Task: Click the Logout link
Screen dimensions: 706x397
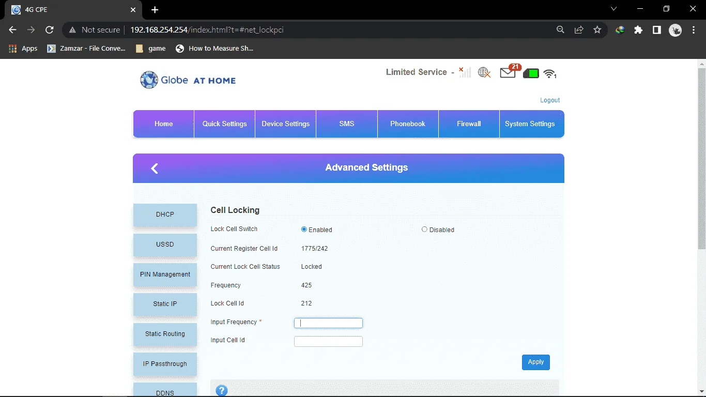Action: pyautogui.click(x=550, y=100)
